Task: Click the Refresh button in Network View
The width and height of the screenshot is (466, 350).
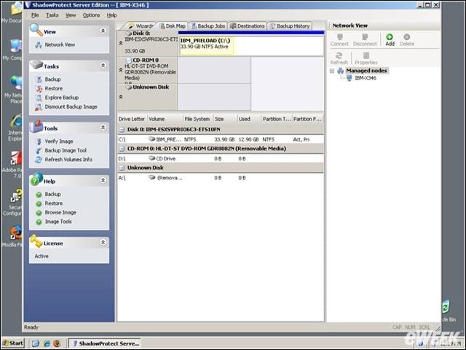Action: tap(339, 58)
